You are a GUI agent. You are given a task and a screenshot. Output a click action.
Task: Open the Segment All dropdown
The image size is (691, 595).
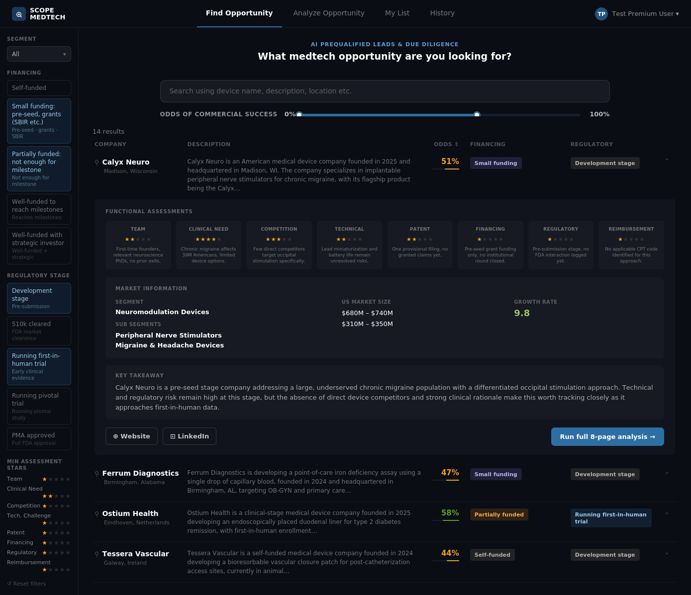(x=39, y=54)
